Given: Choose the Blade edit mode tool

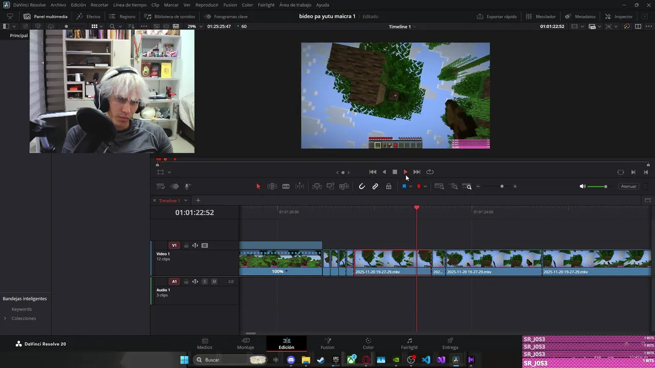Looking at the screenshot, I should (286, 187).
